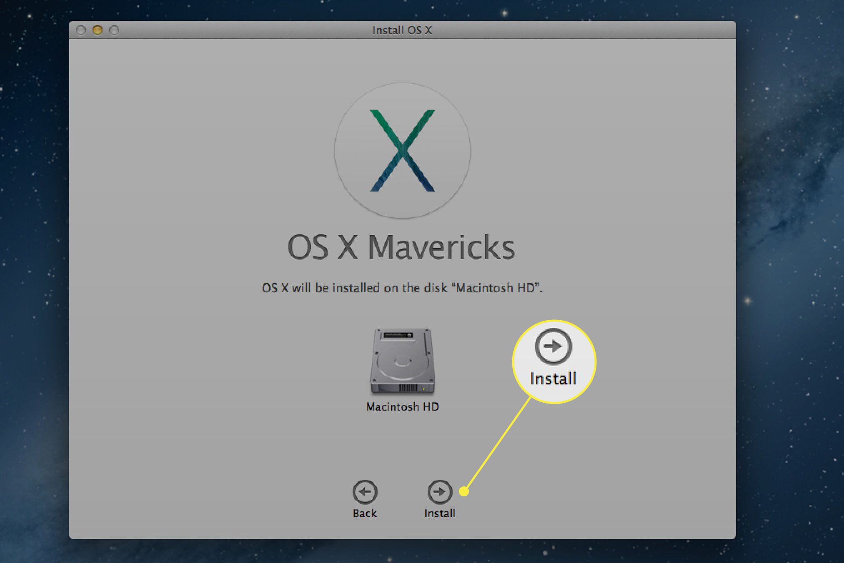Viewport: 844px width, 563px height.
Task: Close the Install OS X window
Action: (81, 30)
